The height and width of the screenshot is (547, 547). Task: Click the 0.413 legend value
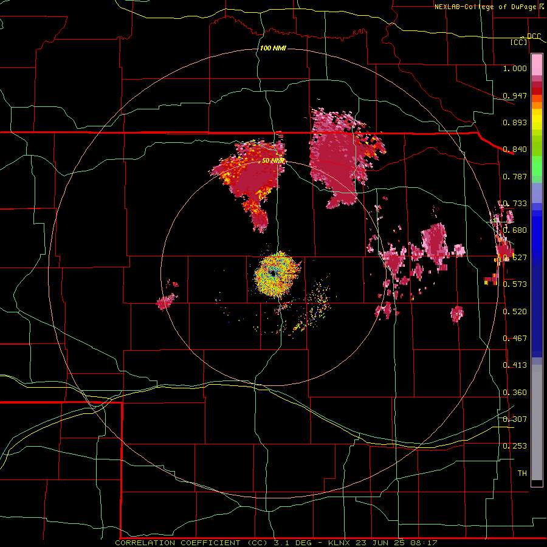[515, 365]
